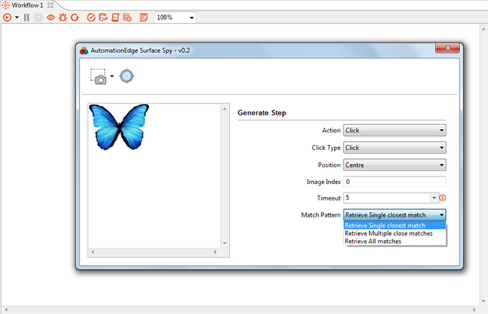Verify the workflow with checkmark icon

tap(91, 18)
